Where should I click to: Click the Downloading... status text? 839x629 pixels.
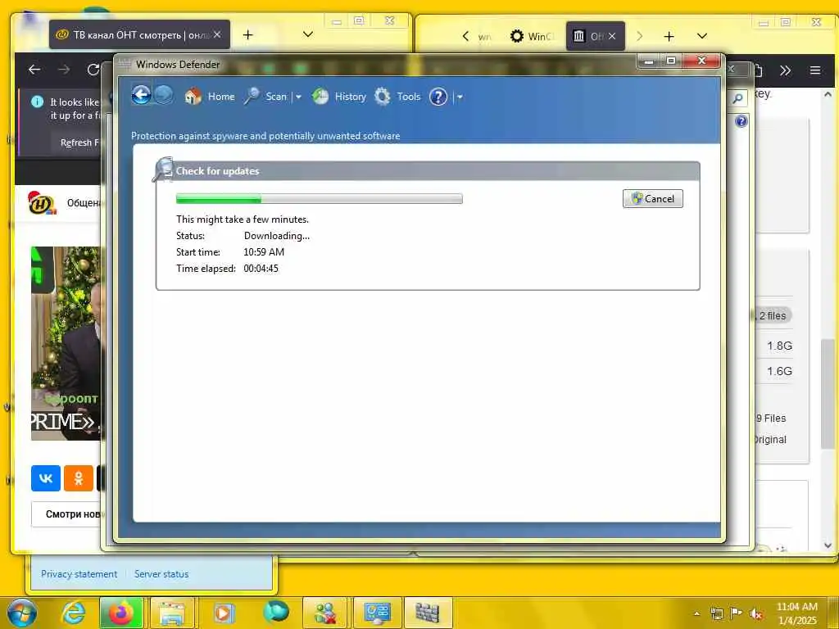point(277,236)
